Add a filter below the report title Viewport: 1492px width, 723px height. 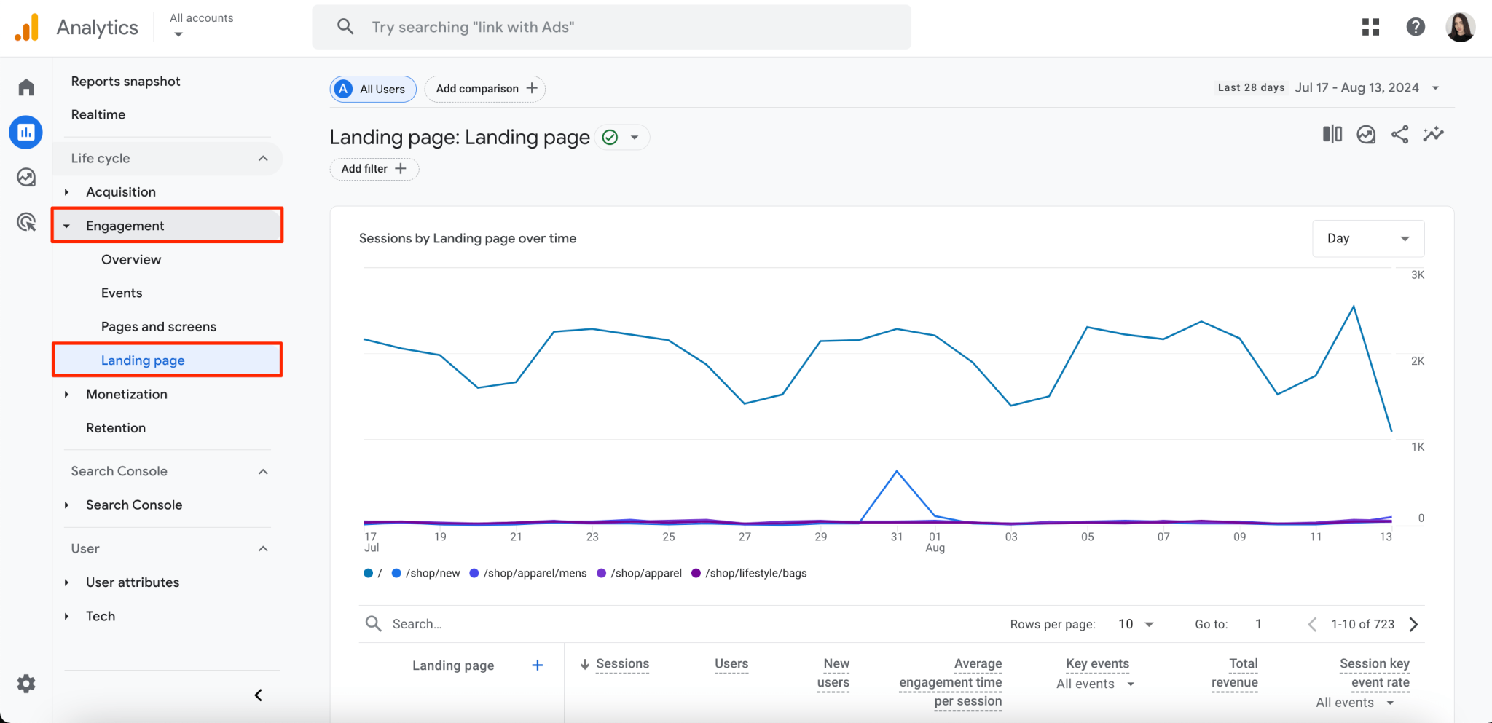[374, 169]
